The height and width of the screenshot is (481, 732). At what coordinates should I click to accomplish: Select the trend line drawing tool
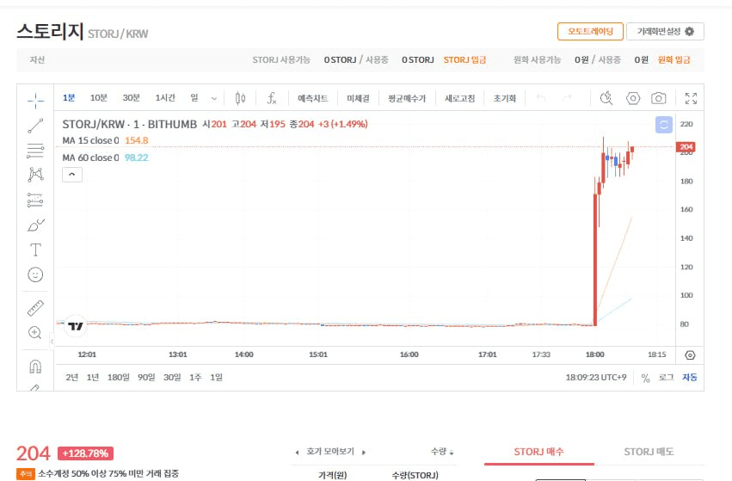click(35, 125)
